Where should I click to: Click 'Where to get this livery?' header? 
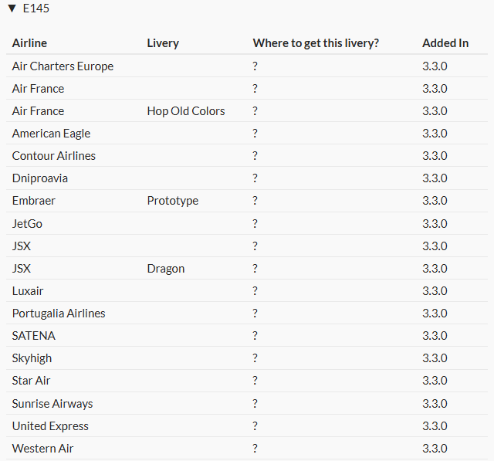[316, 43]
